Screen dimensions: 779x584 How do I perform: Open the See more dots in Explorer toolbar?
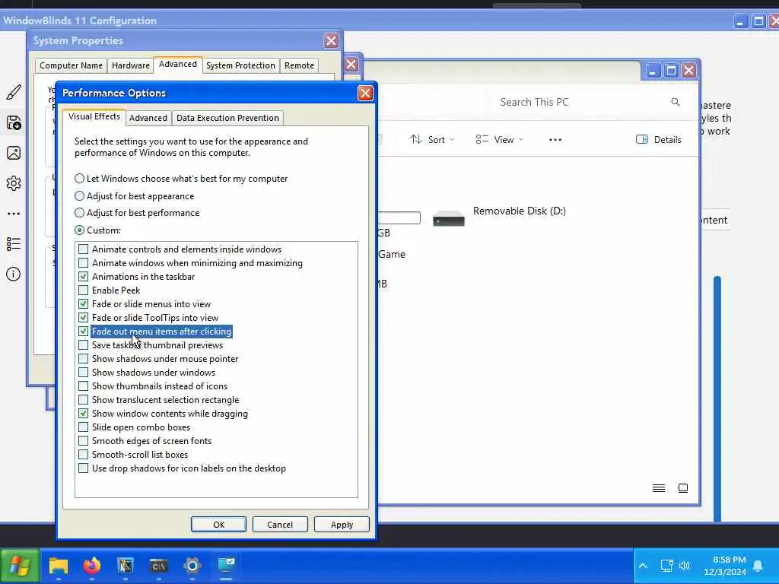point(555,140)
